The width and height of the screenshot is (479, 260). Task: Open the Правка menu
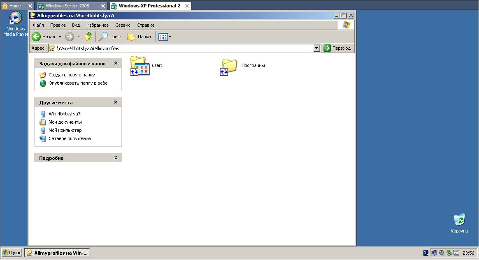point(58,25)
